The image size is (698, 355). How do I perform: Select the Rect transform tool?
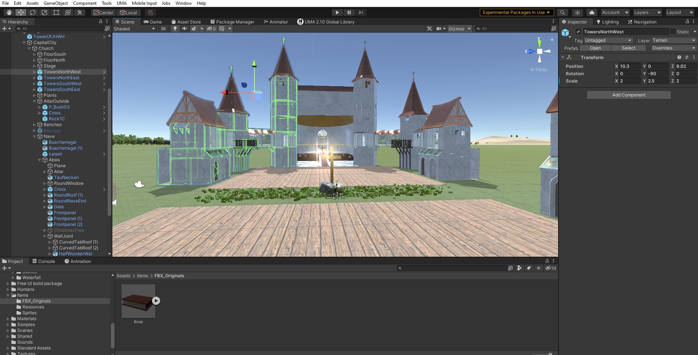coord(56,12)
